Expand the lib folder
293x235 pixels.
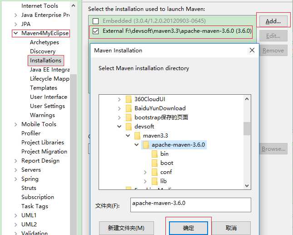click(145, 181)
